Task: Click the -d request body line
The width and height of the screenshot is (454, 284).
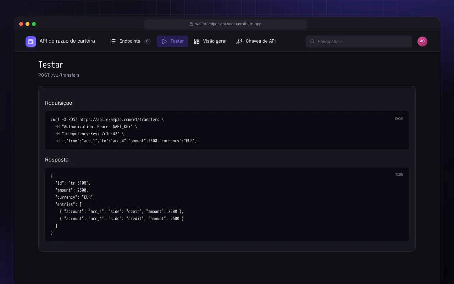Action: click(127, 141)
